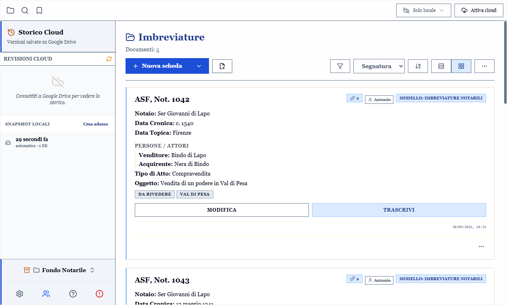Image resolution: width=507 pixels, height=305 pixels.
Task: Click the red alert warning icon
Action: pos(99,294)
